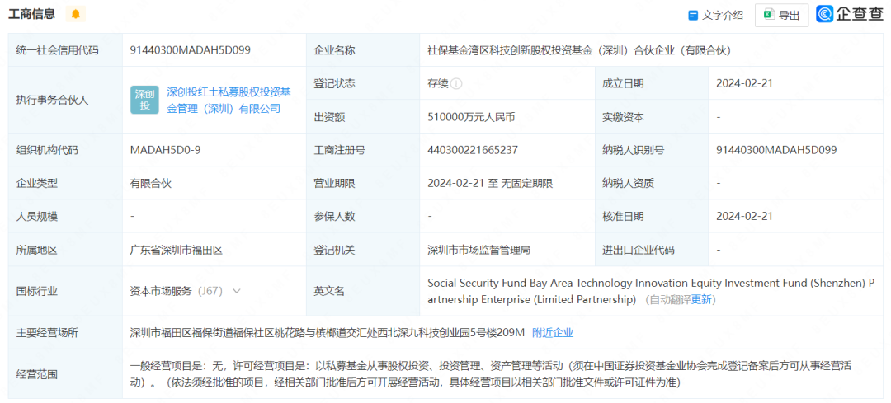Click 更新 next to auto translation
Image resolution: width=891 pixels, height=403 pixels.
(x=701, y=300)
